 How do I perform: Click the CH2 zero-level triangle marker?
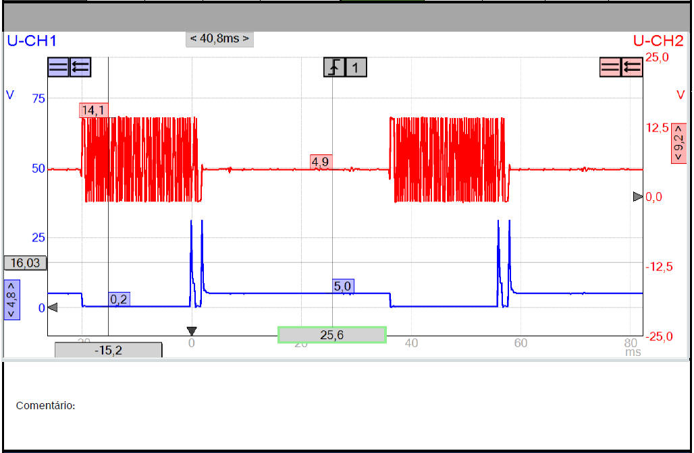pos(638,196)
